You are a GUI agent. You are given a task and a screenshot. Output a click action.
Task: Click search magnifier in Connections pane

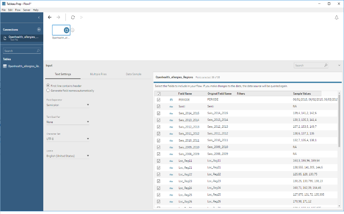[x=38, y=51]
